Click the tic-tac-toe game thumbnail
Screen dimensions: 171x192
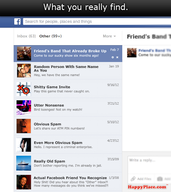tap(24, 89)
